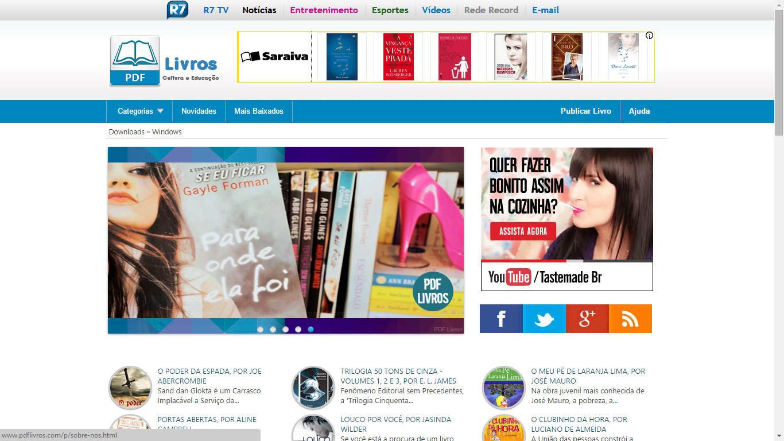Open O Clubinho da Hora title link
Viewport: 784px width, 441px height.
click(x=579, y=424)
